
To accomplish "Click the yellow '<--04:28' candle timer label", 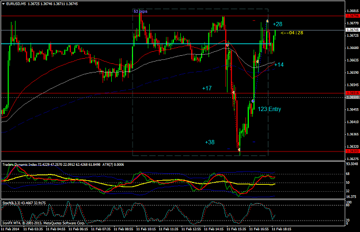I will (x=292, y=33).
